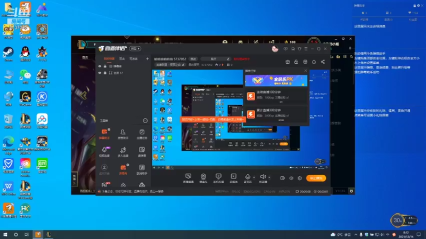Viewport: 426px width, 239px height.
Task: Stop streaming with orange button
Action: pos(316,178)
